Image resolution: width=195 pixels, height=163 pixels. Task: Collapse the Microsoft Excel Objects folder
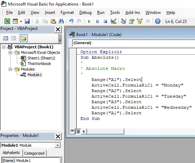point(10,52)
